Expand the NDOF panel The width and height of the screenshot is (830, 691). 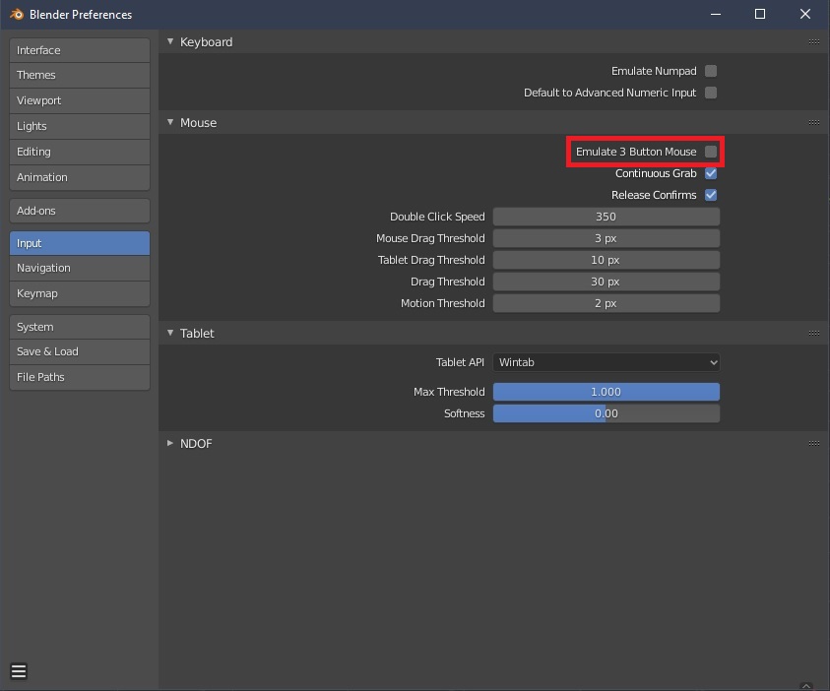170,443
